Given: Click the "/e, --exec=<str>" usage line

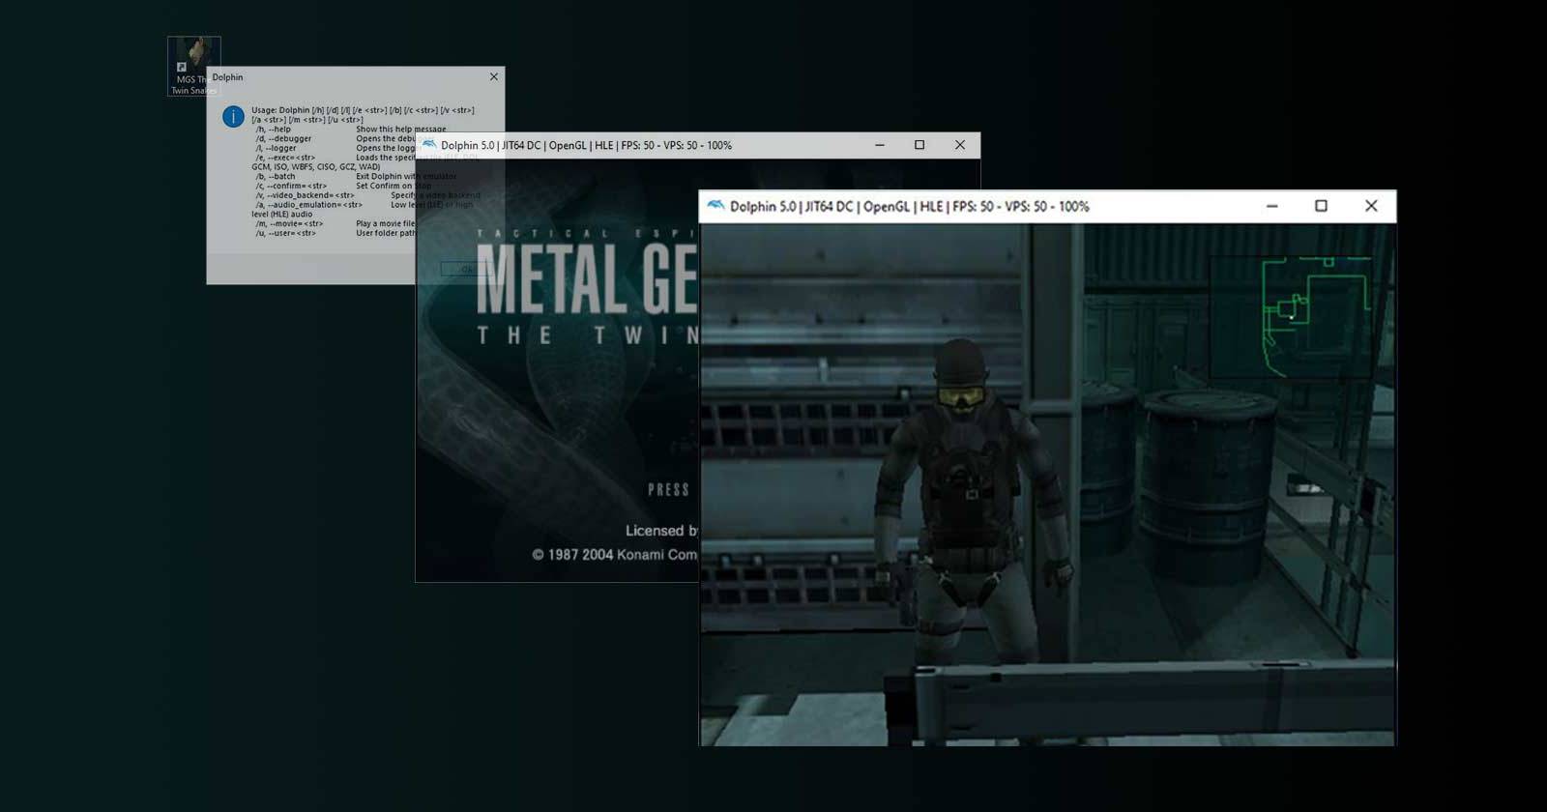Looking at the screenshot, I should [285, 158].
